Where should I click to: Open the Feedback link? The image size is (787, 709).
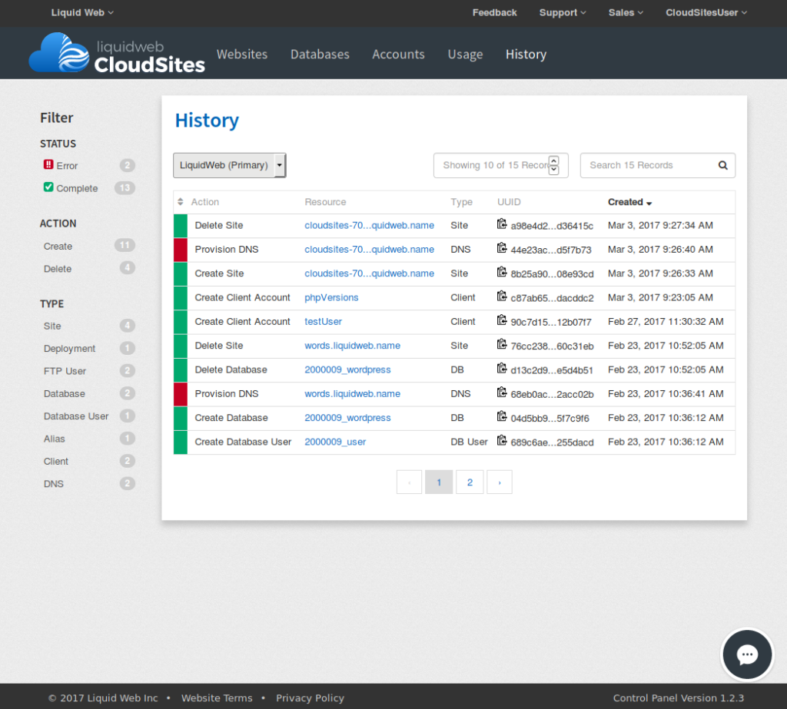pos(494,12)
